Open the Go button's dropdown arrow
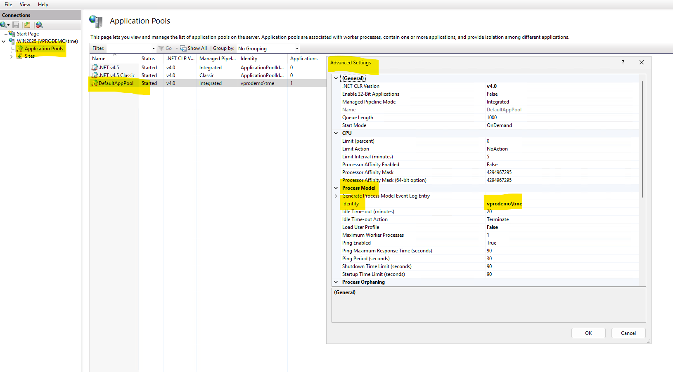Image resolution: width=673 pixels, height=372 pixels. pyautogui.click(x=177, y=48)
